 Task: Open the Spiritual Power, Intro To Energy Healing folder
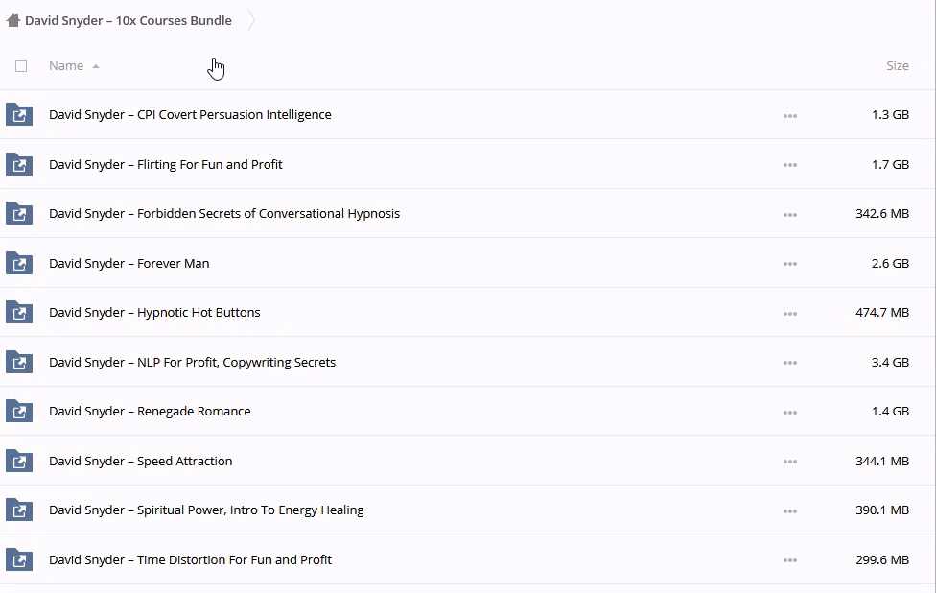pyautogui.click(x=206, y=510)
